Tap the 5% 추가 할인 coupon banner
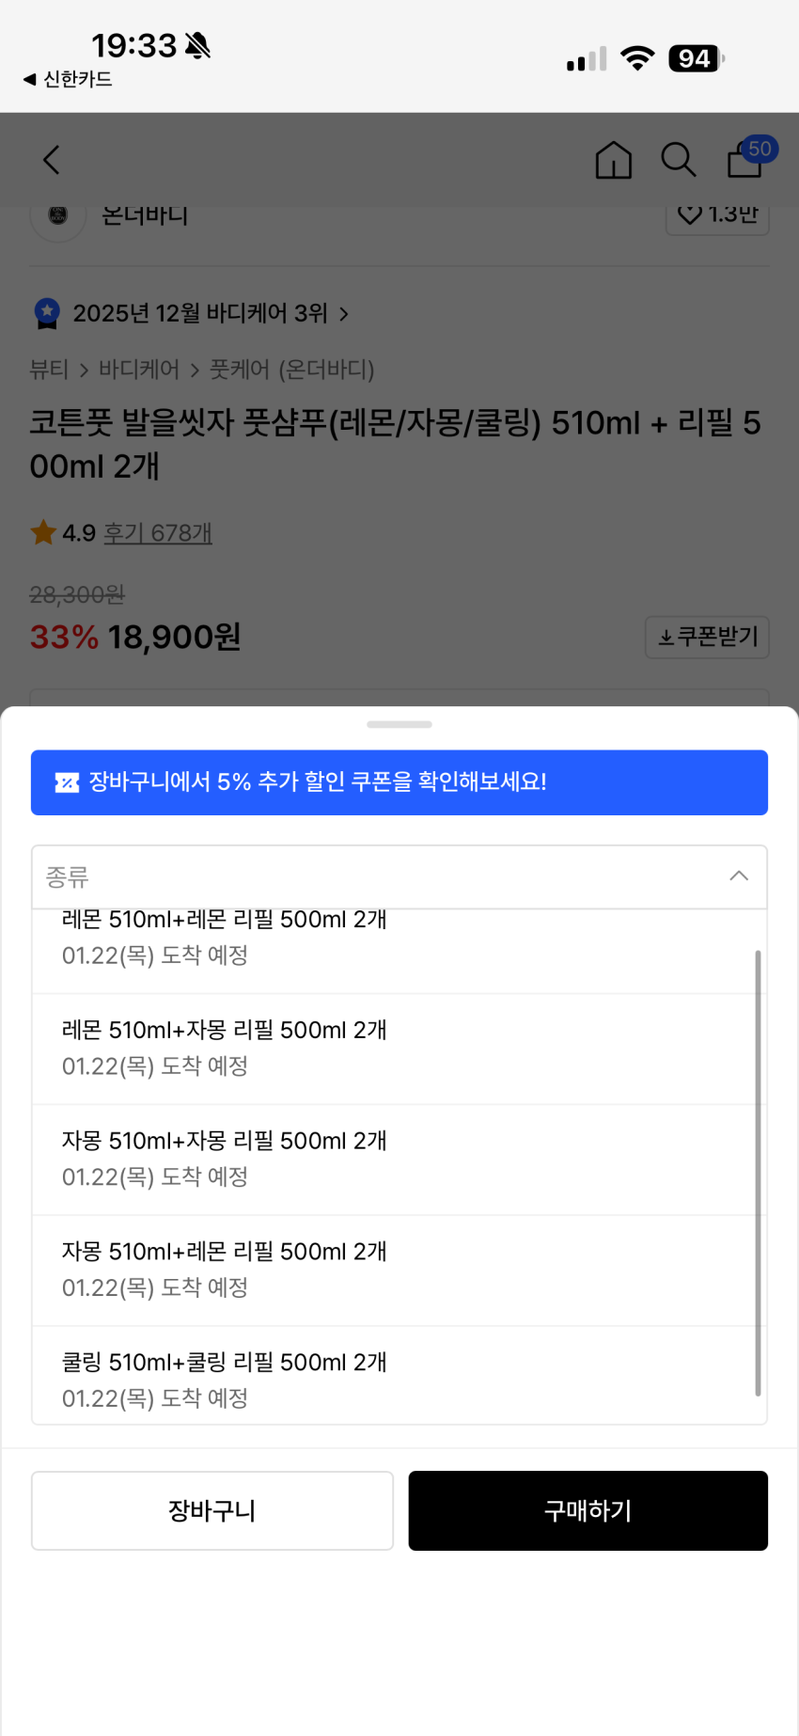The image size is (799, 1736). point(399,782)
